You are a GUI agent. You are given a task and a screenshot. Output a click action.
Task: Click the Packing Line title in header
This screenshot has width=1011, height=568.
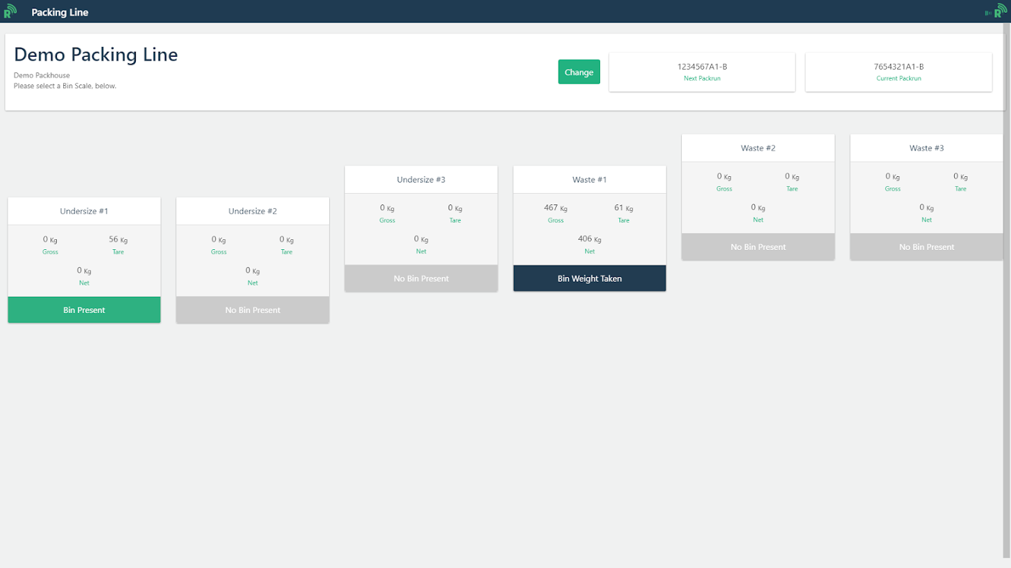60,12
